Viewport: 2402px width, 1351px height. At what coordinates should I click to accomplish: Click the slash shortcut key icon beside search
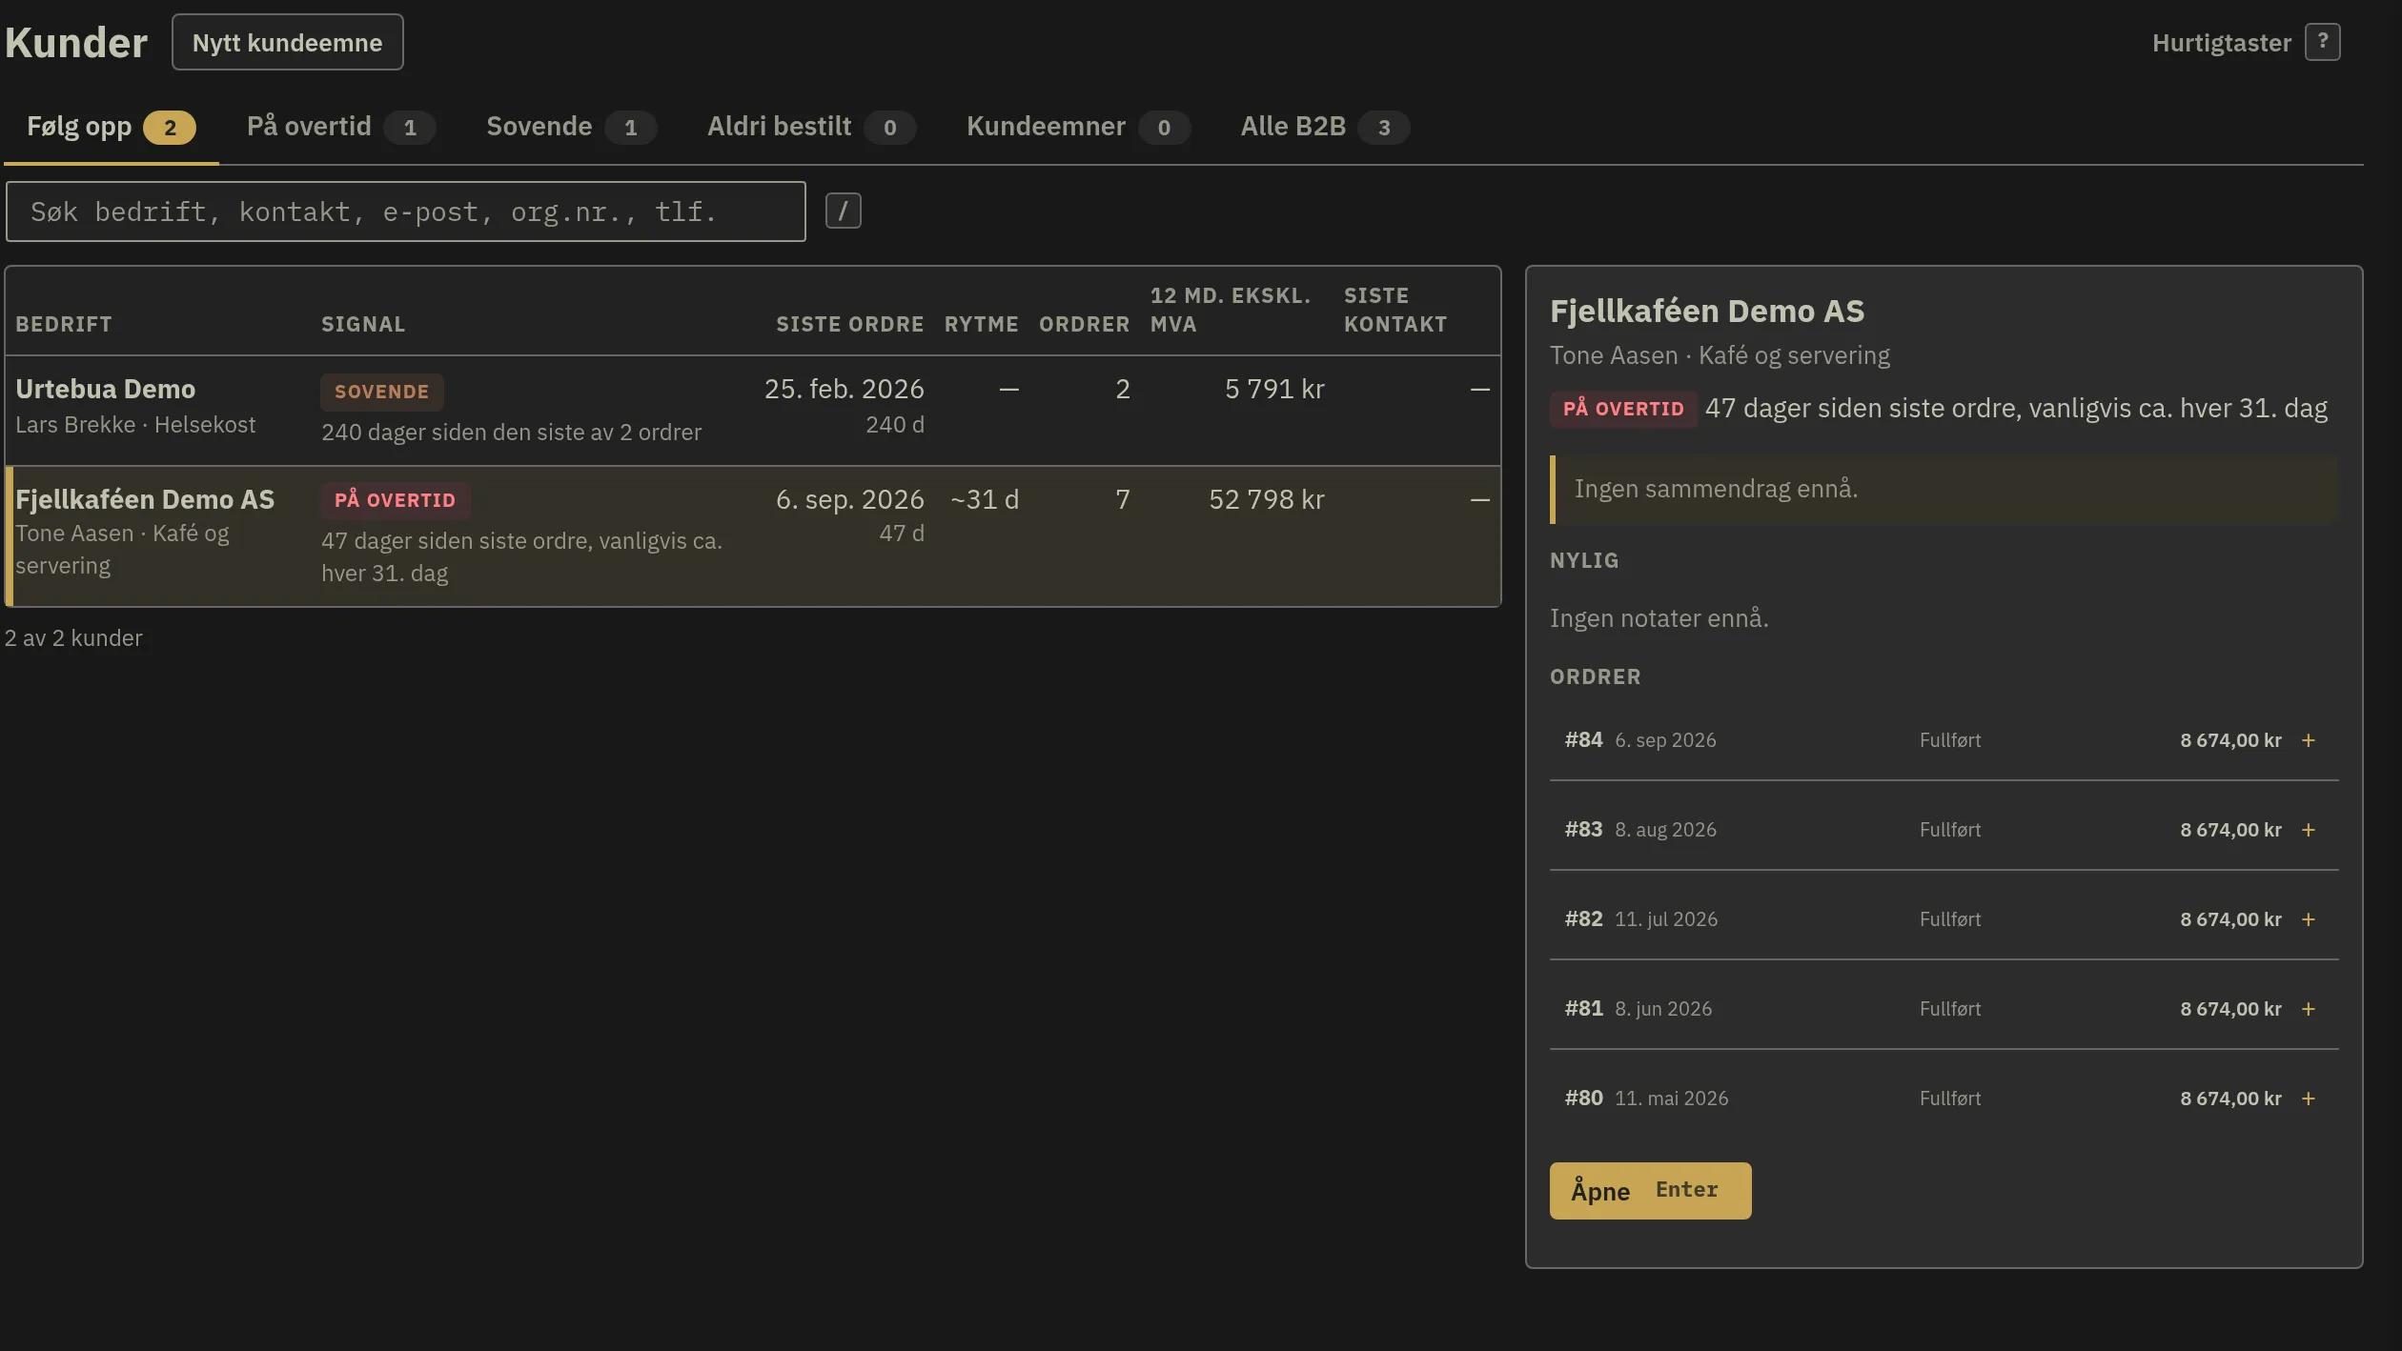click(x=843, y=211)
